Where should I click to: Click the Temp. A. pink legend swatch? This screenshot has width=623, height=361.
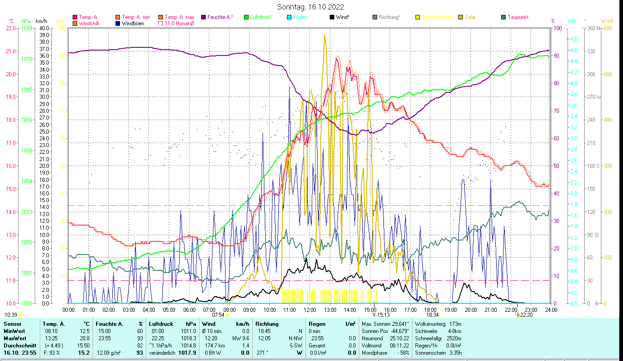click(x=75, y=17)
